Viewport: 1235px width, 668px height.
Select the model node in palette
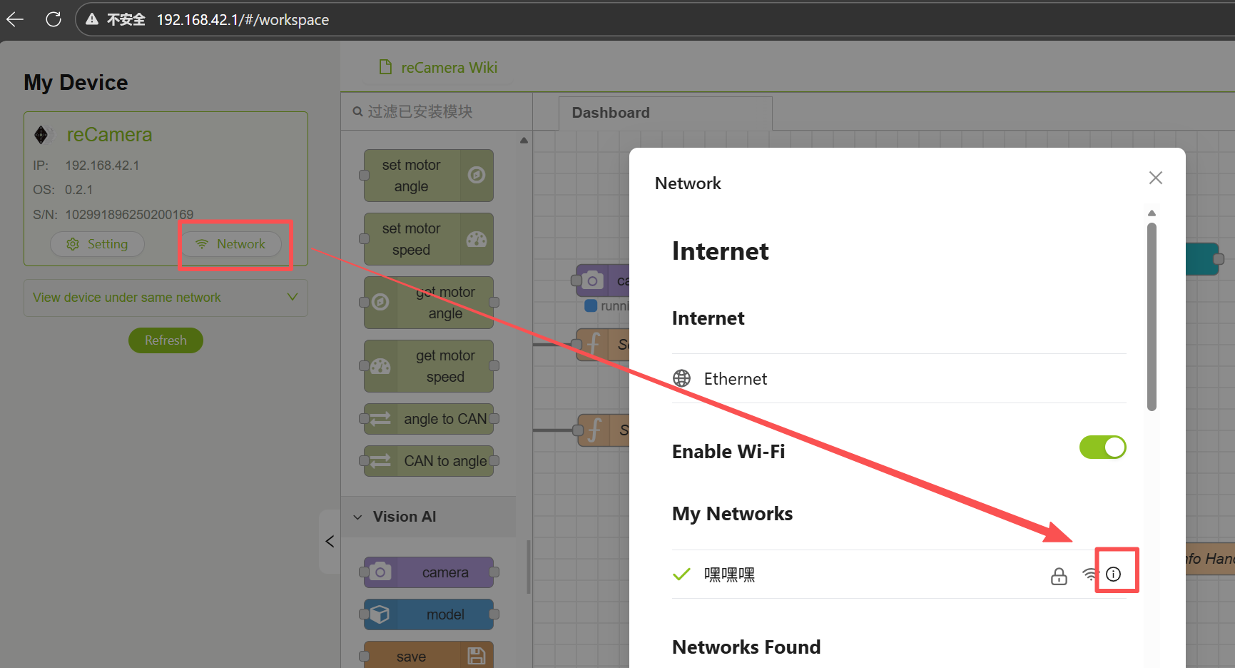tap(429, 614)
